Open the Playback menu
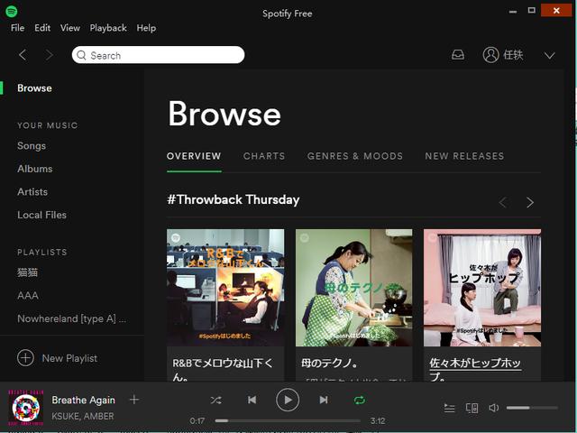 click(108, 28)
